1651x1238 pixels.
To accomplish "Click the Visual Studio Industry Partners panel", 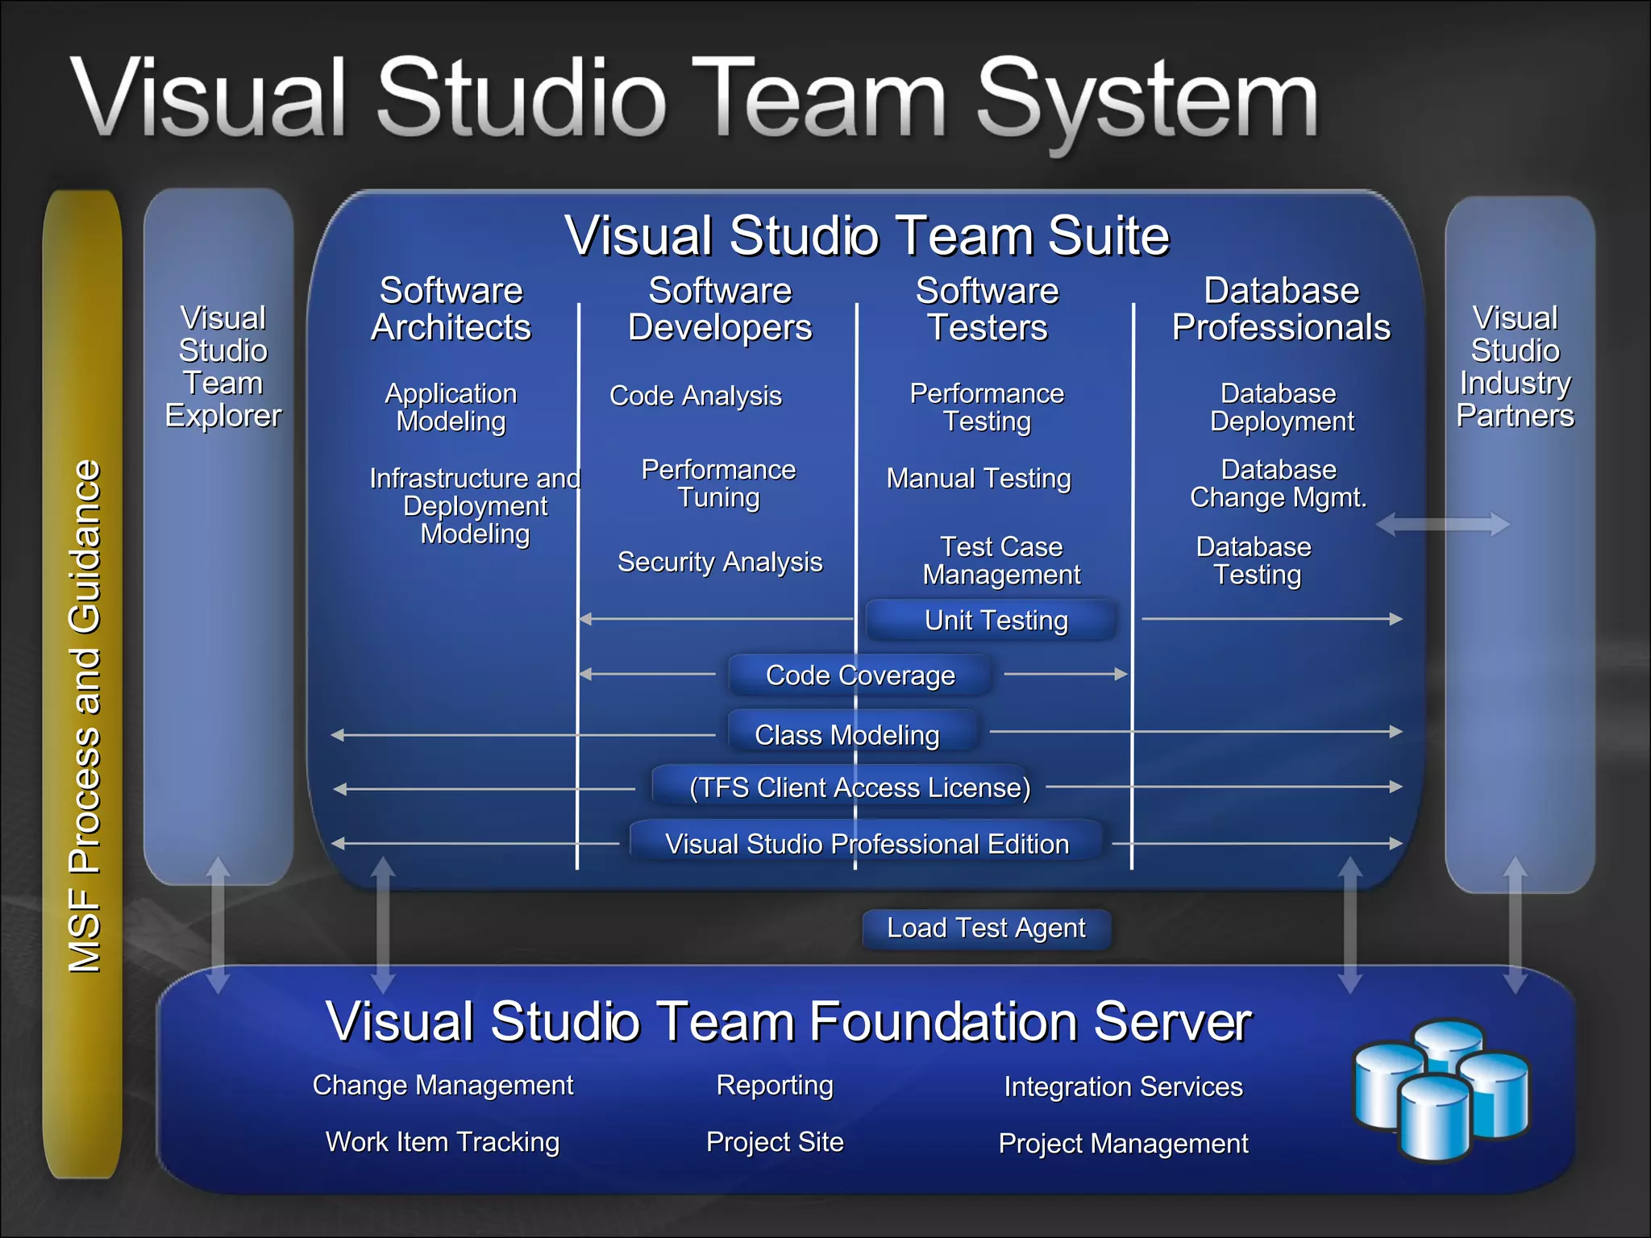I will 1520,544.
